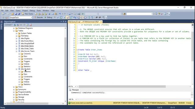Collapse the dbo.Soccer_Team table node
Screen dimensions: 195x109
point(16,51)
